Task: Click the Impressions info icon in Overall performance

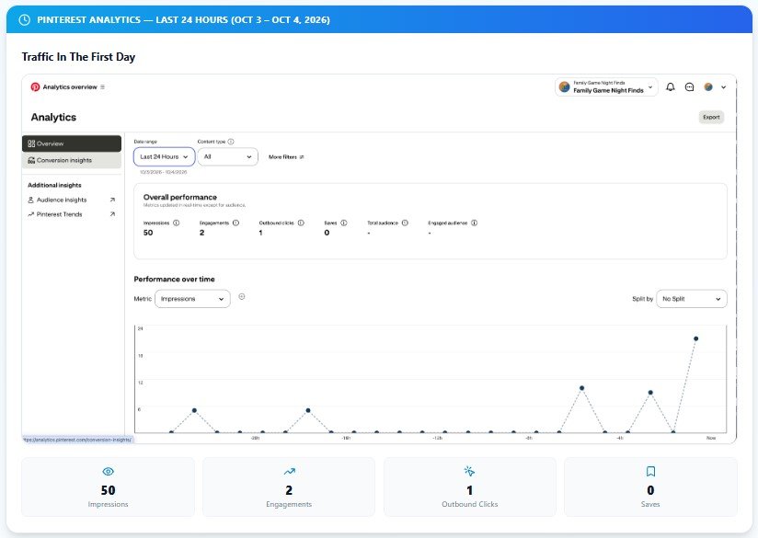Action: pyautogui.click(x=176, y=223)
